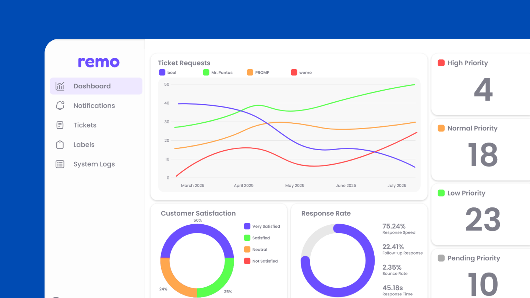
Task: Click the Notifications bell icon
Action: [60, 106]
